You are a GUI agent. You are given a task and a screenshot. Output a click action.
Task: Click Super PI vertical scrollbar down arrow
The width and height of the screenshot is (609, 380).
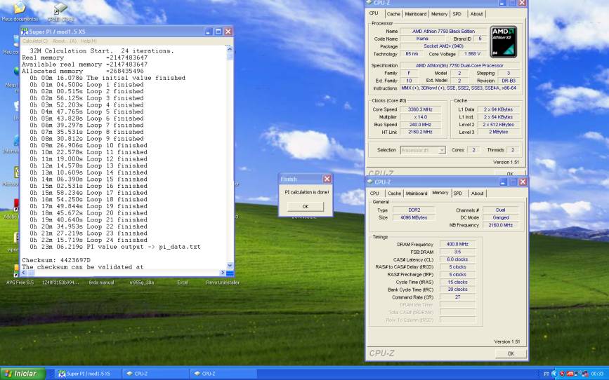(230, 266)
